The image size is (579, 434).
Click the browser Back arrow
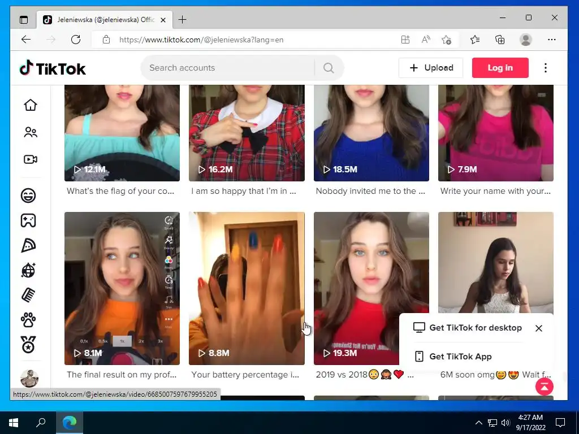(x=26, y=40)
